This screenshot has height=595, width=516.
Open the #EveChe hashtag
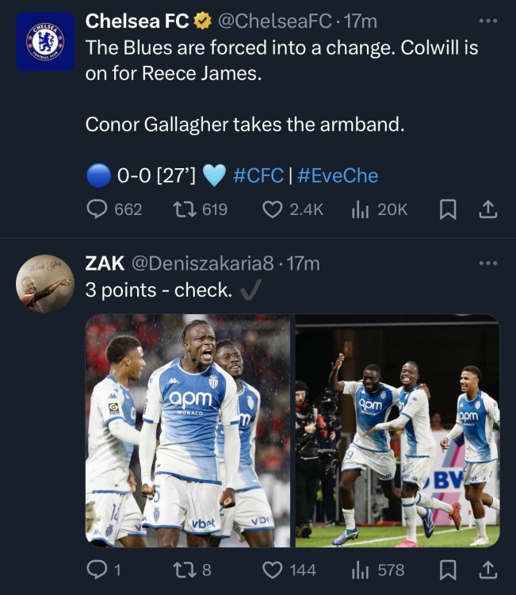point(338,175)
